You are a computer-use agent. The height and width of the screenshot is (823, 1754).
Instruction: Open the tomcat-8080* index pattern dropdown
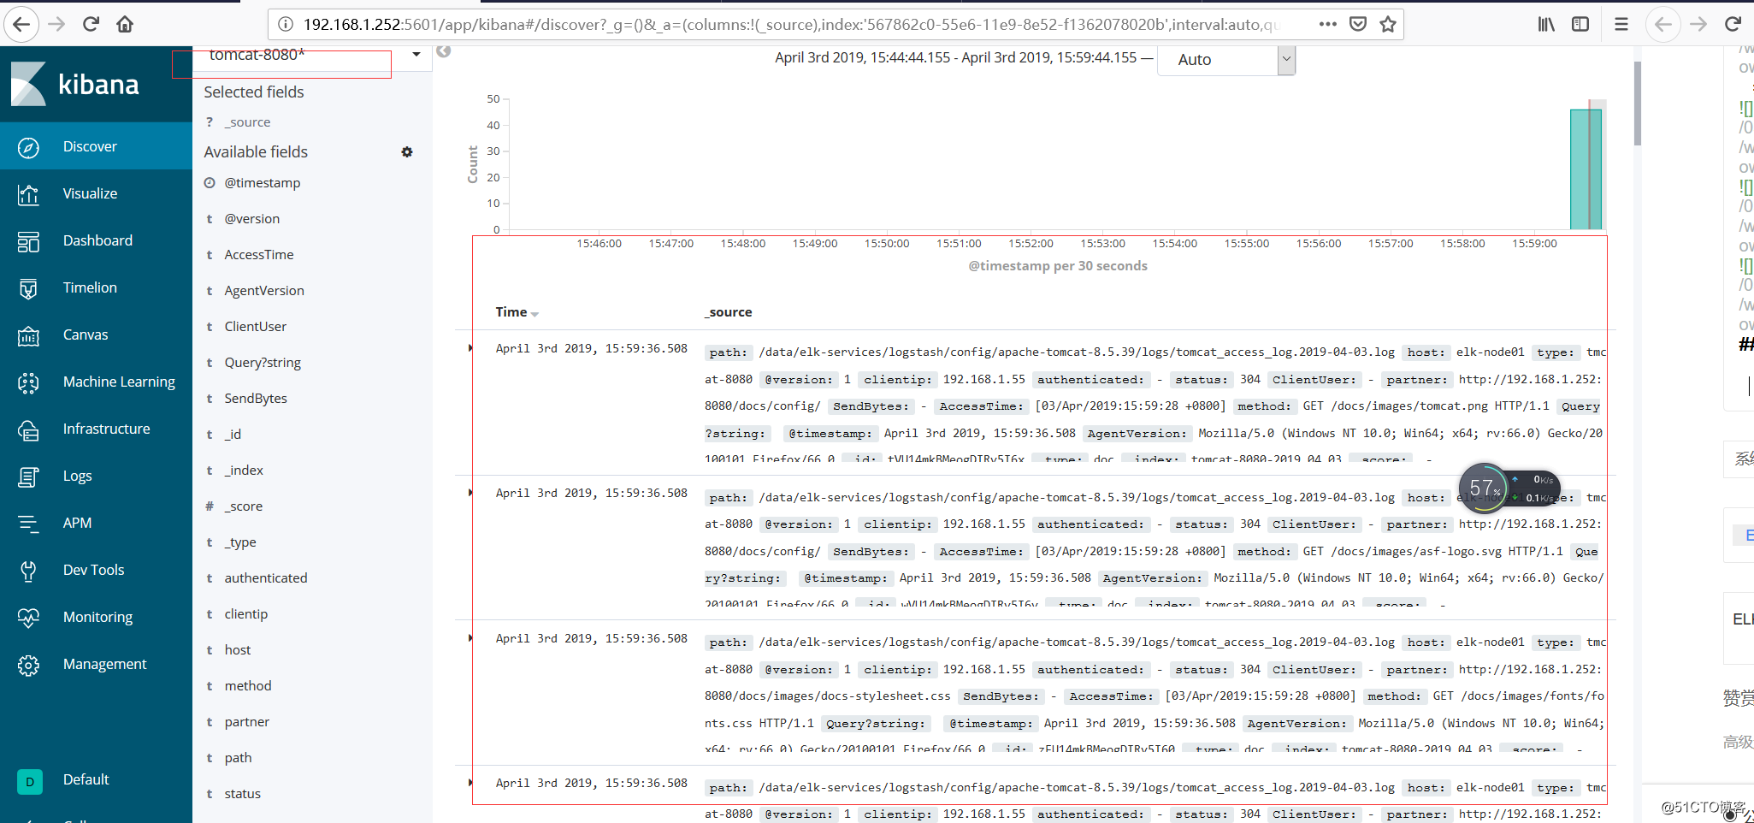416,55
